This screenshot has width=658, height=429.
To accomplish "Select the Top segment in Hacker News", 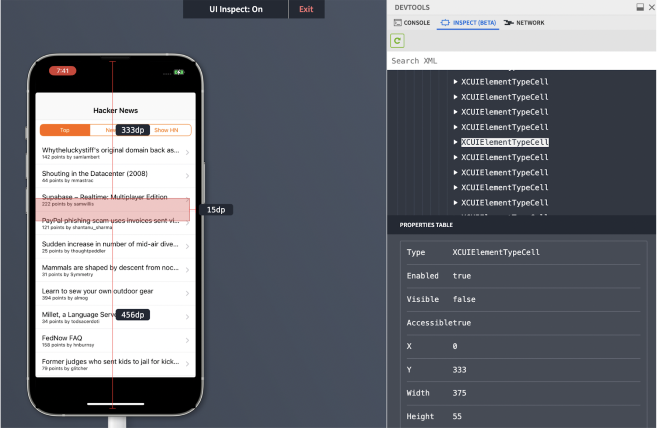I will [65, 130].
